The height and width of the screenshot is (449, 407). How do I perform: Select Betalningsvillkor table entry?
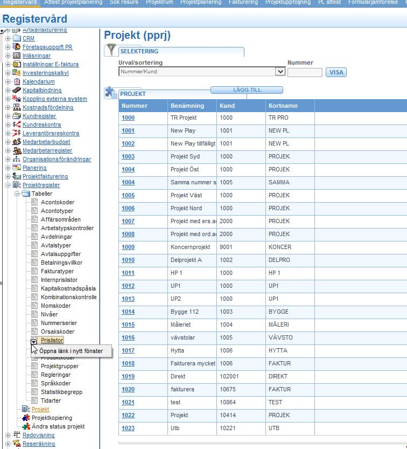point(61,263)
